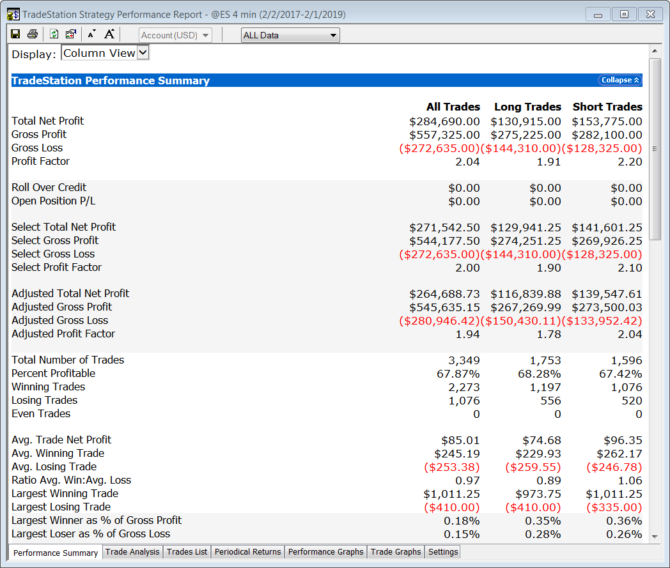Increase font size with large A icon
Image resolution: width=670 pixels, height=568 pixels.
109,34
